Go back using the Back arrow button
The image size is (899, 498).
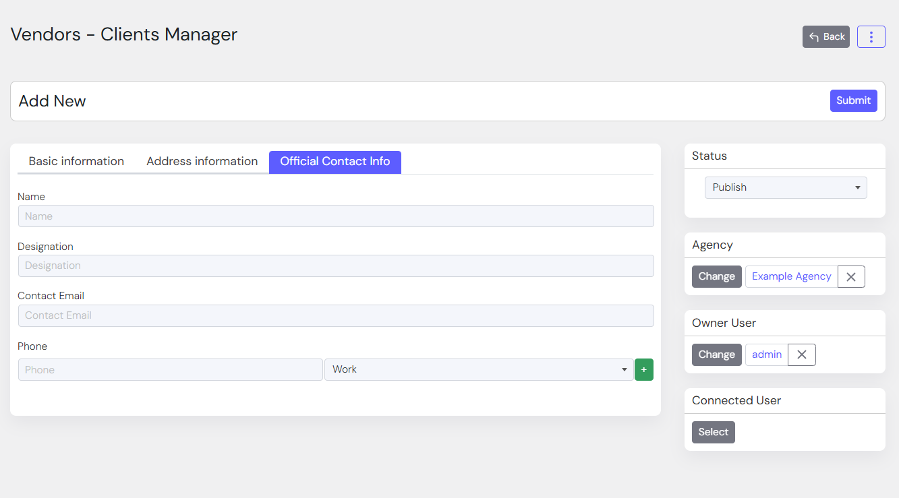click(x=825, y=37)
